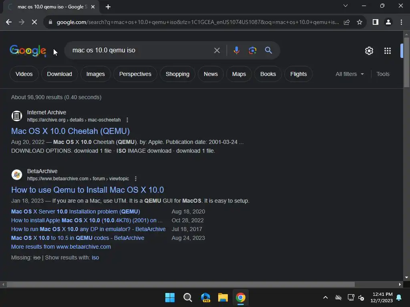
Task: View site information lock icon
Action: coord(50,22)
